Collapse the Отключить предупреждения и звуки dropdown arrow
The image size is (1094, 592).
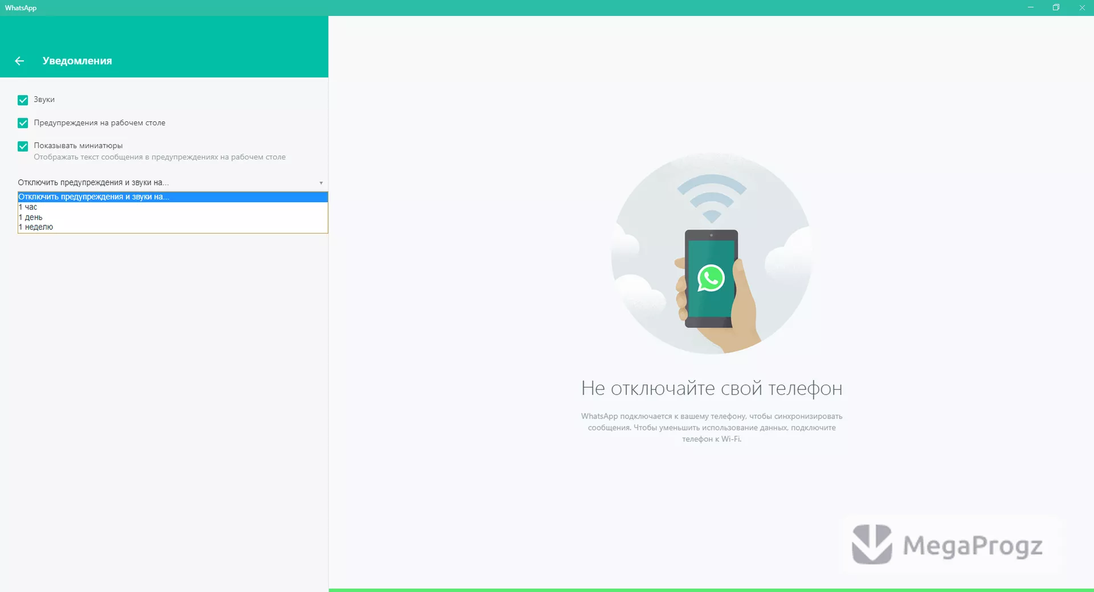tap(321, 183)
